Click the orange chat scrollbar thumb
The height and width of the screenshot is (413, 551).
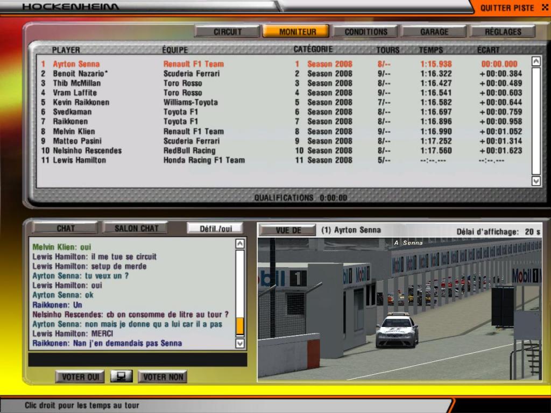pos(240,326)
